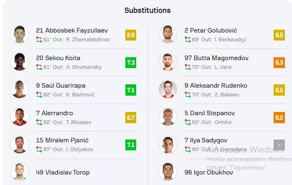Click the substitution icon under Aleksandr Rudenko
This screenshot has width=292, height=185.
[188, 94]
